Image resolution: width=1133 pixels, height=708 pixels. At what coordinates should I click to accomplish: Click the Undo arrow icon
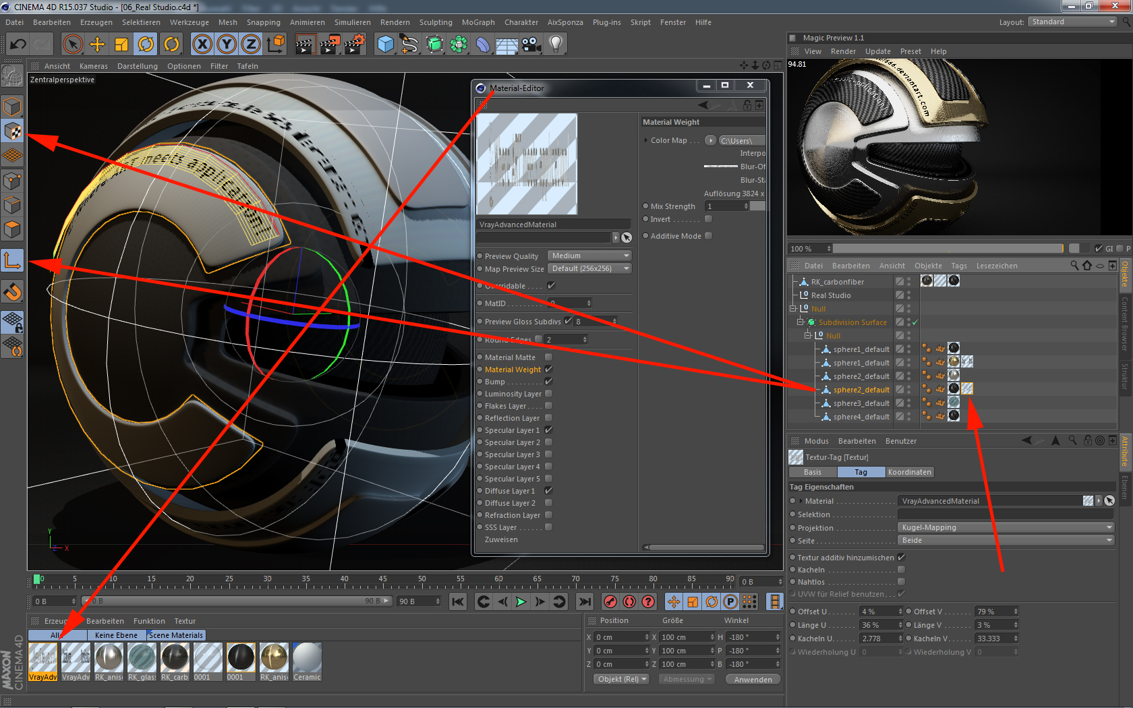pyautogui.click(x=18, y=45)
